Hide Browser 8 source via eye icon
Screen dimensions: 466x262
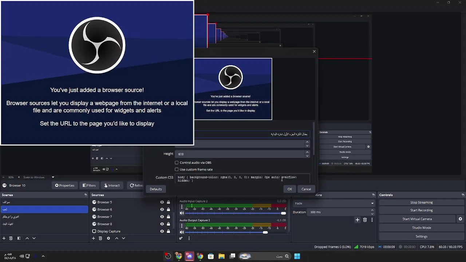pos(162,224)
